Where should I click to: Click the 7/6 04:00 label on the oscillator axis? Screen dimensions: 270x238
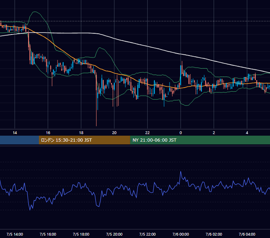pyautogui.click(x=247, y=234)
